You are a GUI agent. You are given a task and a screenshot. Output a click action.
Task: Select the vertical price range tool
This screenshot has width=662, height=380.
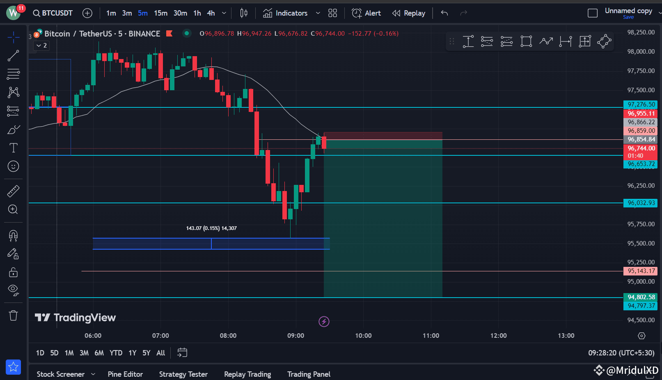click(468, 41)
